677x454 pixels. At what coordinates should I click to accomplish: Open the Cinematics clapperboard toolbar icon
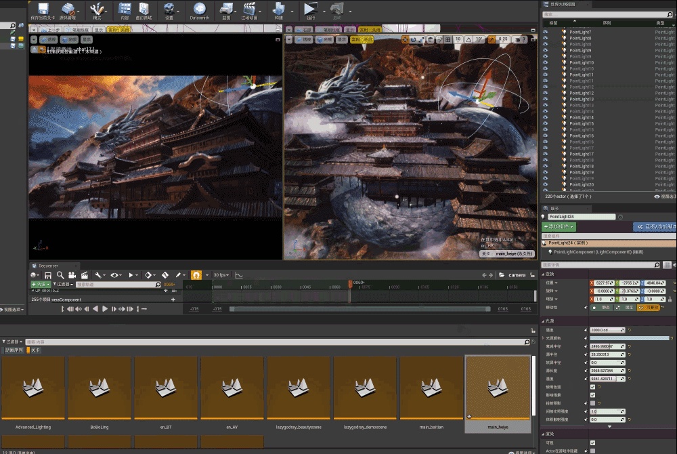point(249,9)
